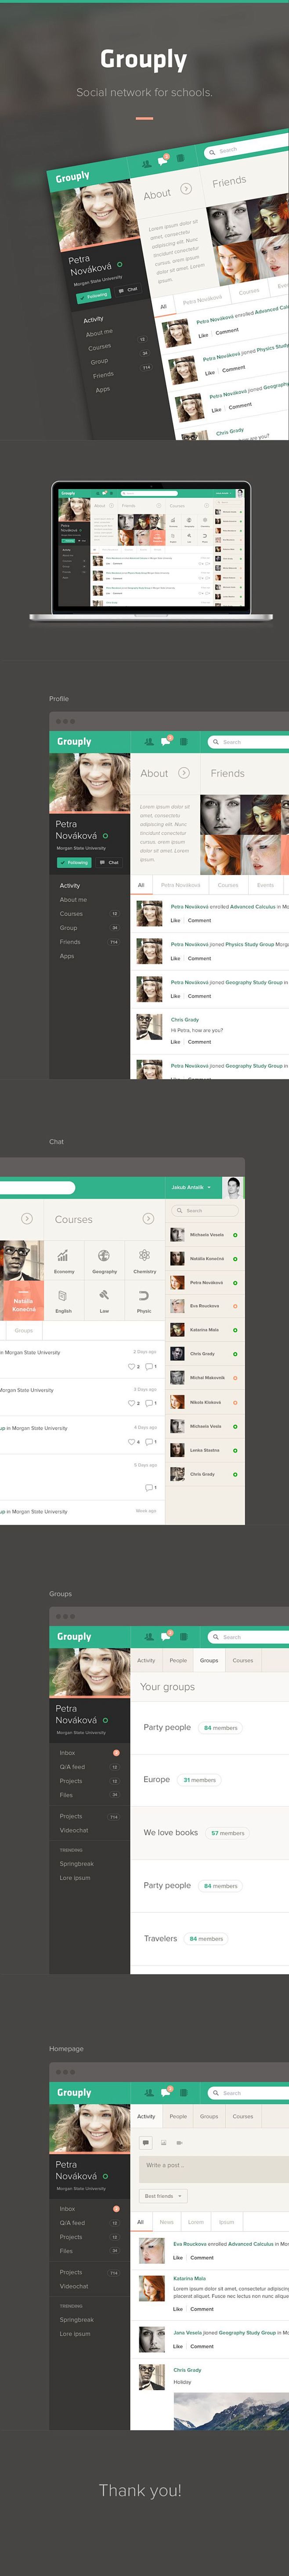Switch to All tab in Profile feed
Image resolution: width=289 pixels, height=2576 pixels.
[141, 885]
